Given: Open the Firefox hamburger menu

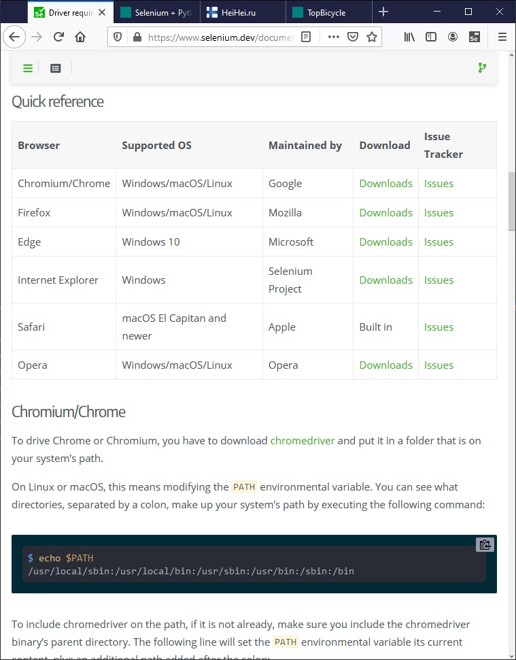Looking at the screenshot, I should 502,37.
